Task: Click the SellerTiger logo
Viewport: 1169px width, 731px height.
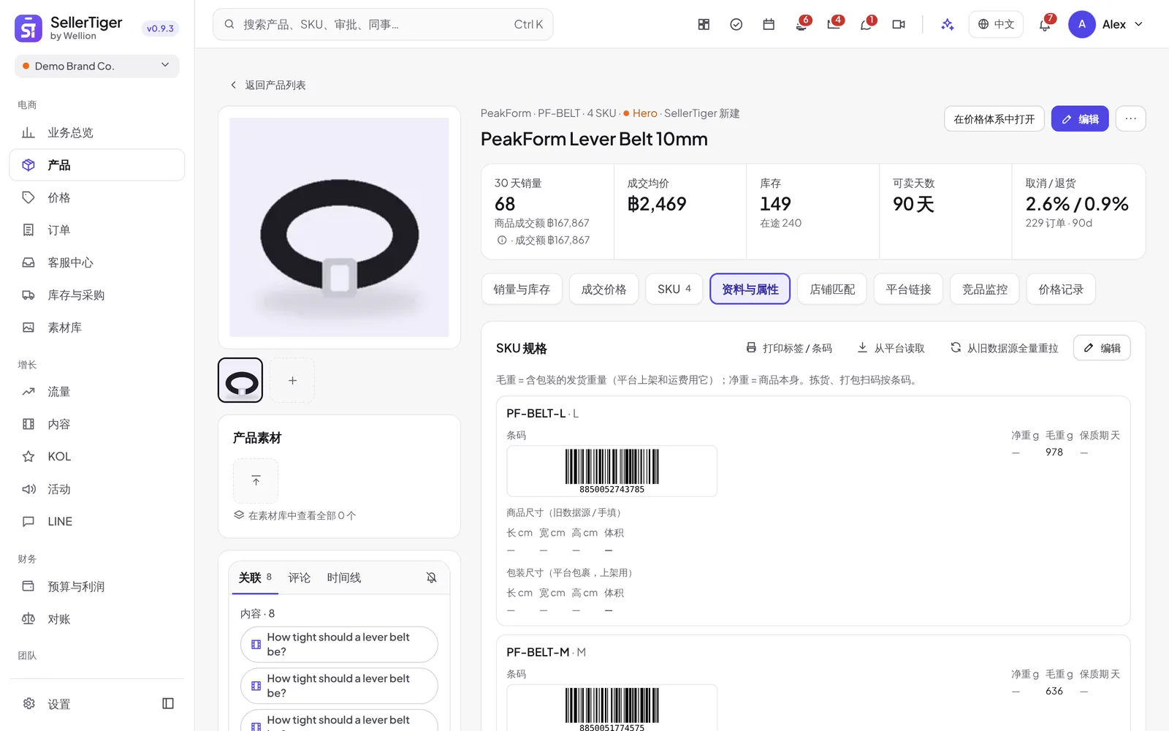Action: pos(28,29)
